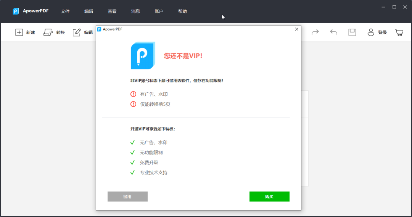Image resolution: width=412 pixels, height=217 pixels.
Task: Click the 登录 user icon
Action: click(371, 32)
